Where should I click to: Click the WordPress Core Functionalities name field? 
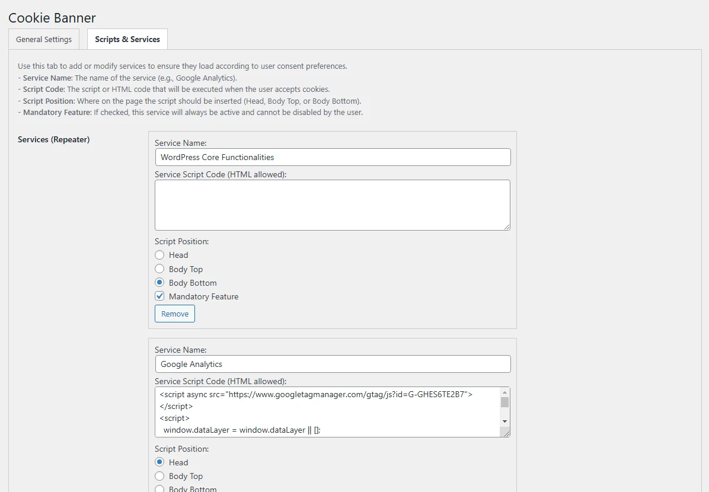[x=332, y=157]
